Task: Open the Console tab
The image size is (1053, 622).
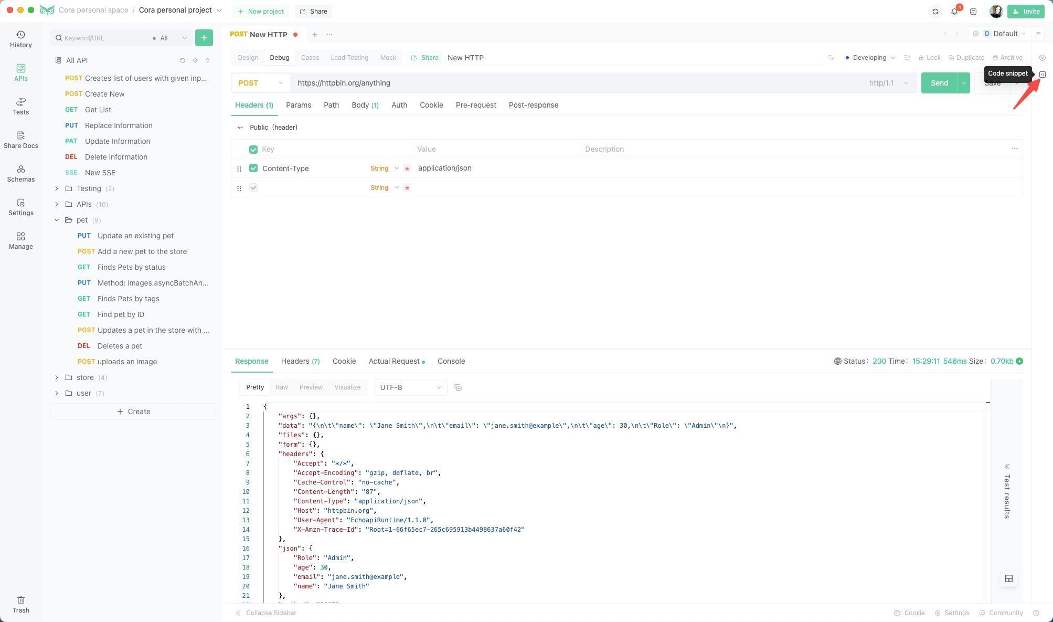Action: [x=451, y=361]
